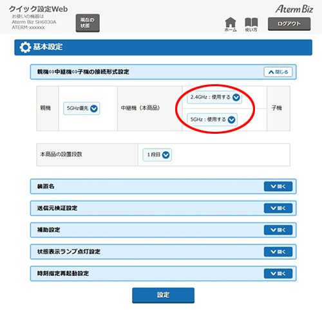Click the 基本設定 blue header bar
This screenshot has height=310, width=322.
[164, 48]
